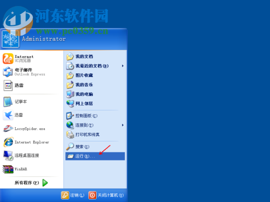Click WinRAR label text
The height and width of the screenshot is (202, 270).
21,169
